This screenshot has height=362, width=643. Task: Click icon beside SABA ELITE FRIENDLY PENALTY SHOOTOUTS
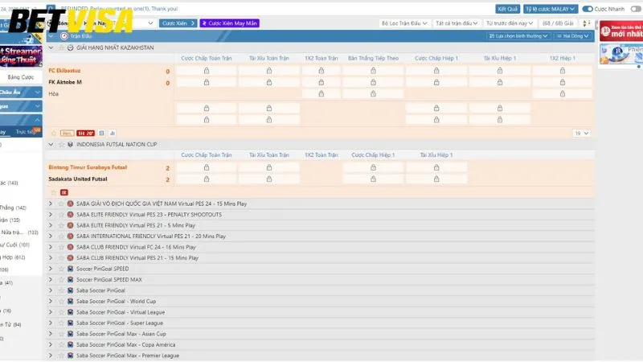point(70,214)
